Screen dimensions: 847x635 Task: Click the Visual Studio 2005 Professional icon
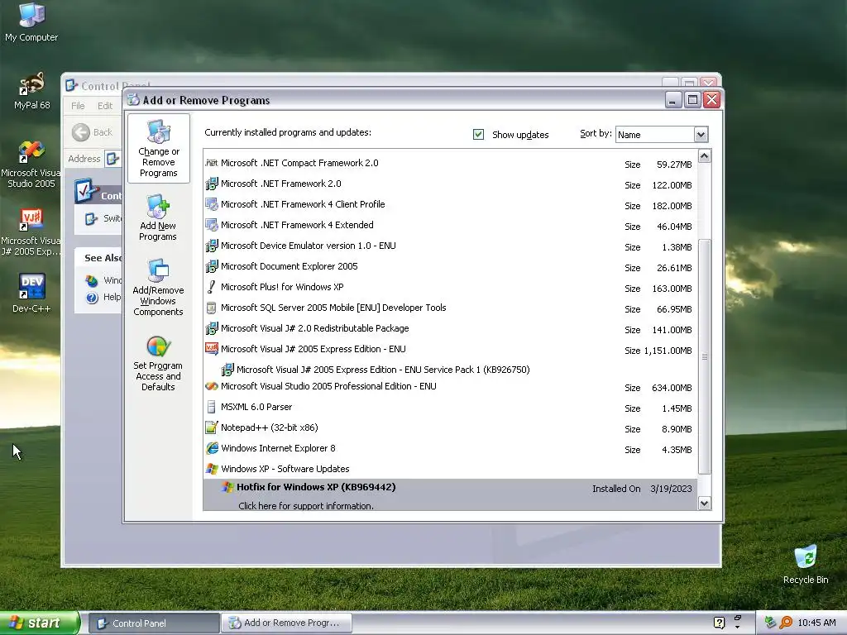point(212,386)
